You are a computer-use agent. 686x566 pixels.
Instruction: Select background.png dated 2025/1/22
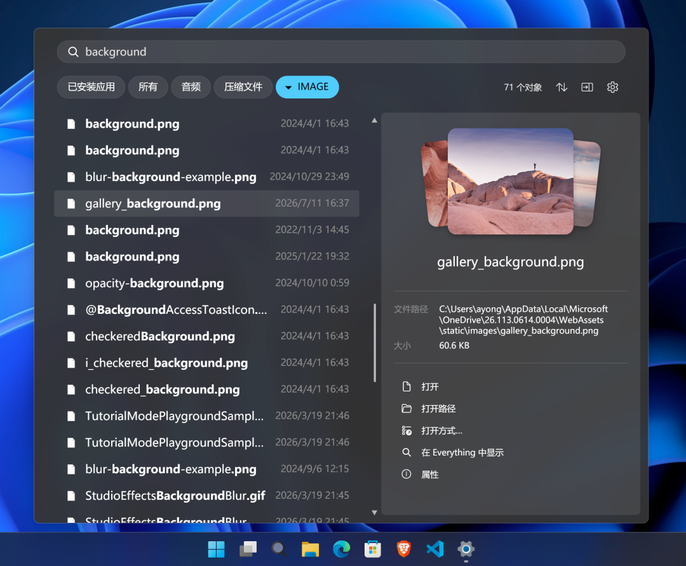tap(206, 257)
